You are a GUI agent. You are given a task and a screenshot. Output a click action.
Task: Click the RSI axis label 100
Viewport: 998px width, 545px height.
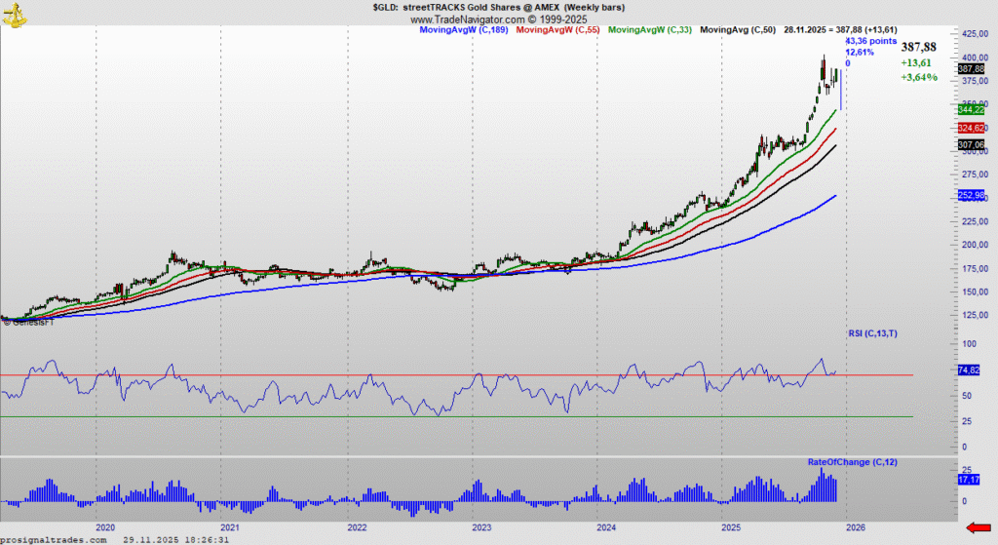(969, 344)
